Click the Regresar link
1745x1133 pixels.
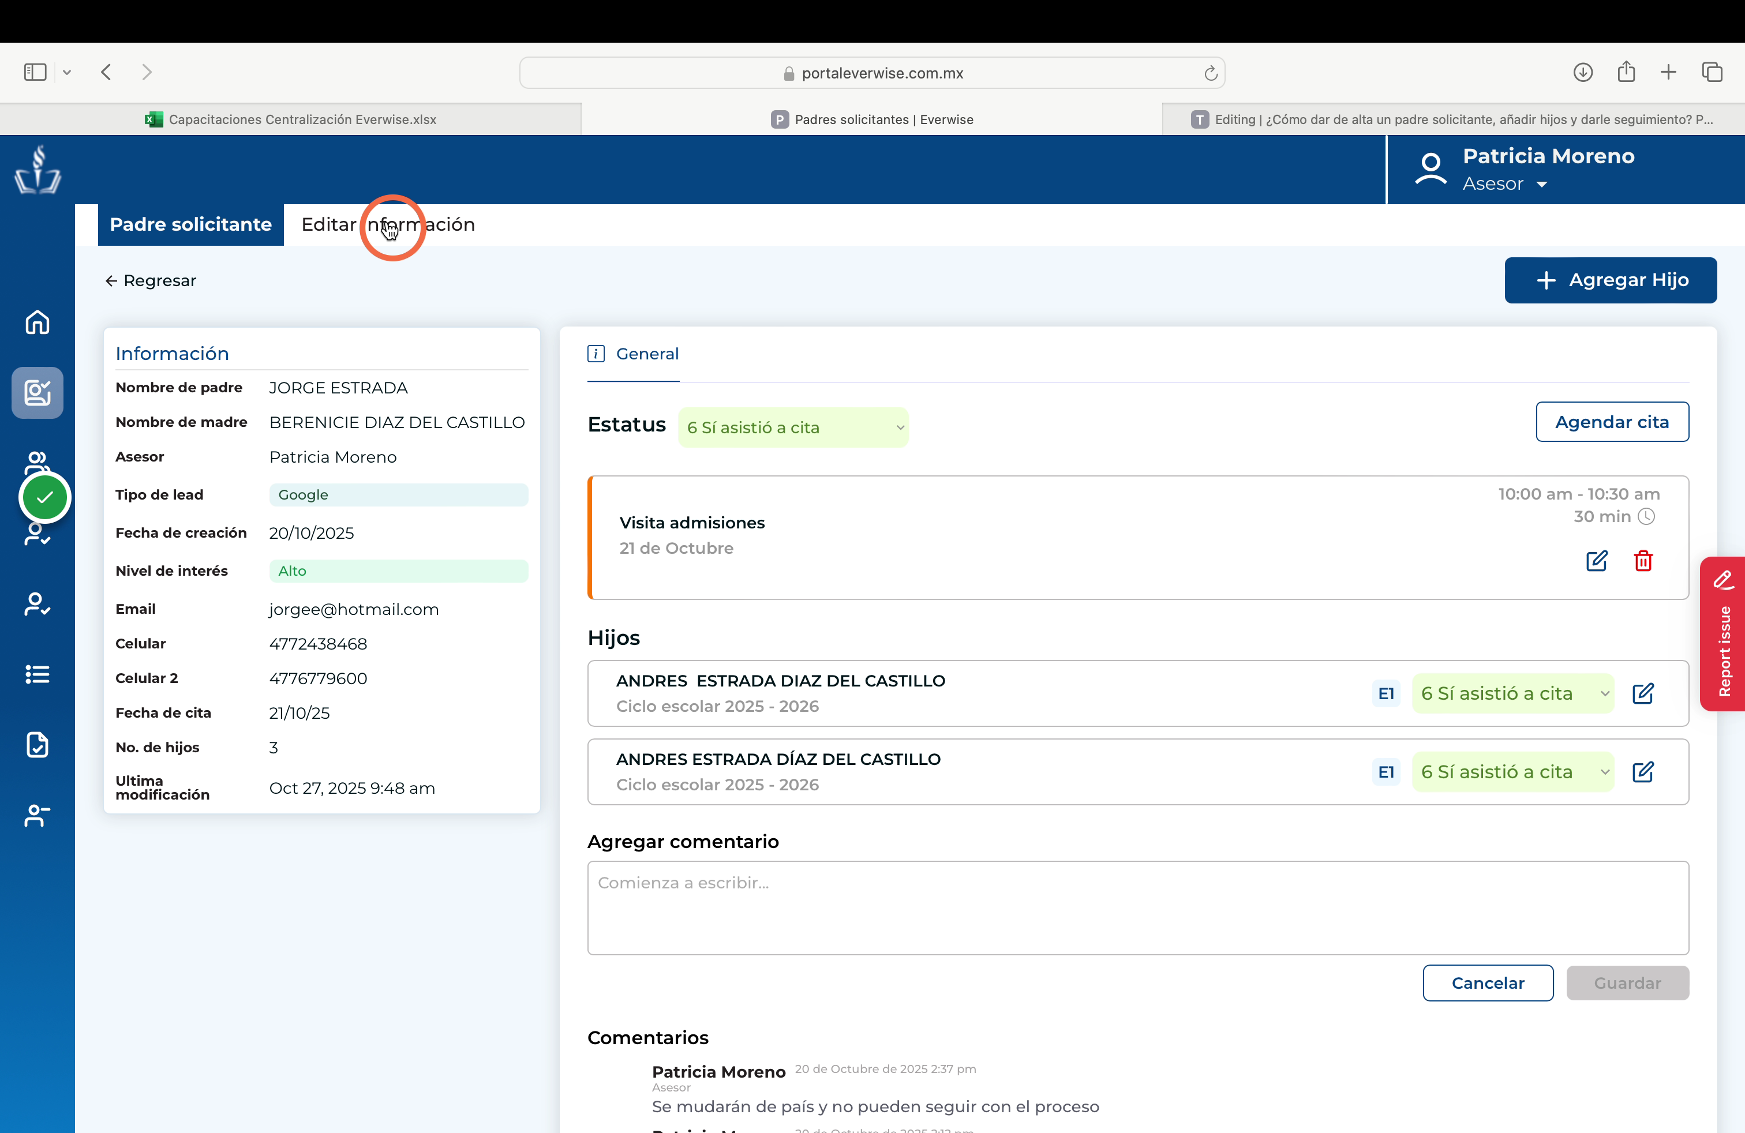(151, 281)
